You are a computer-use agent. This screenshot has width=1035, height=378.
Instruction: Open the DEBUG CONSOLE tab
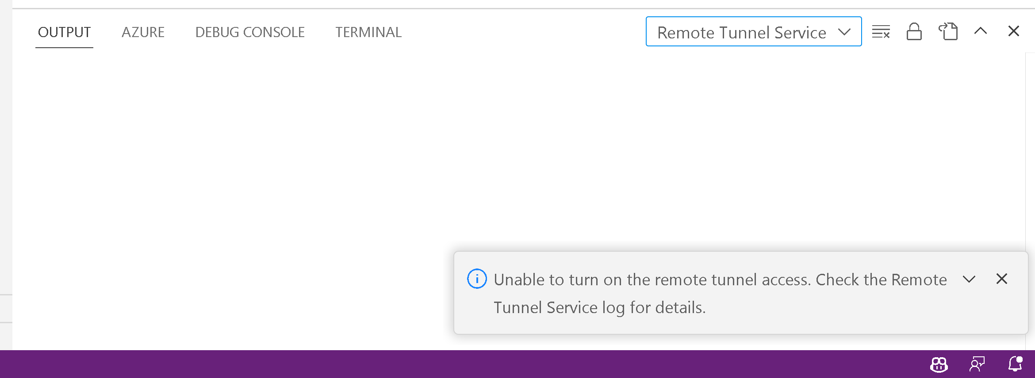point(250,31)
